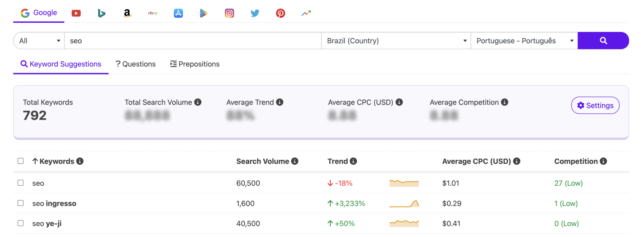Click the seo keyword search input
This screenshot has width=641, height=237.
(193, 41)
